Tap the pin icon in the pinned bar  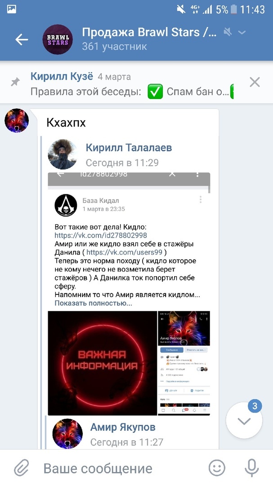click(15, 82)
